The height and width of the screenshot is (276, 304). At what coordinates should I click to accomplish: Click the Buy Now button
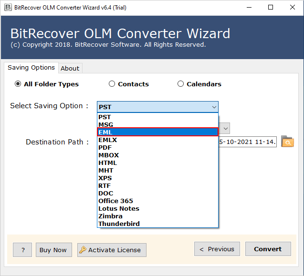[54, 250]
